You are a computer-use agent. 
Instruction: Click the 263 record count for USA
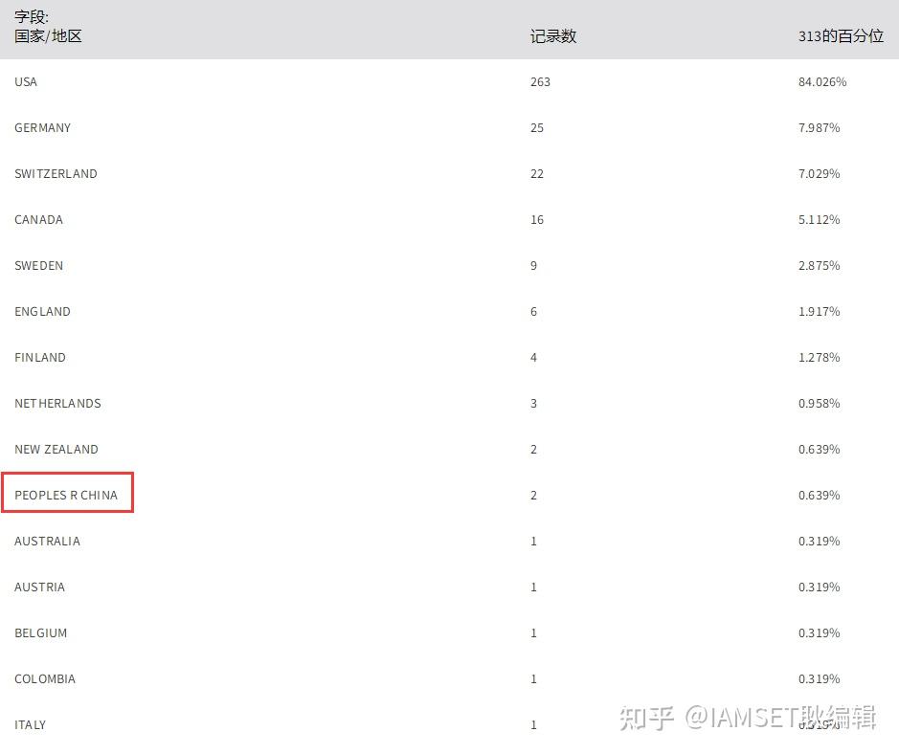pyautogui.click(x=540, y=82)
